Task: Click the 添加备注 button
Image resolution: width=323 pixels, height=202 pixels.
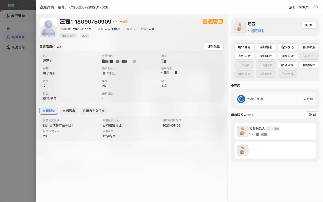Action: point(266,56)
